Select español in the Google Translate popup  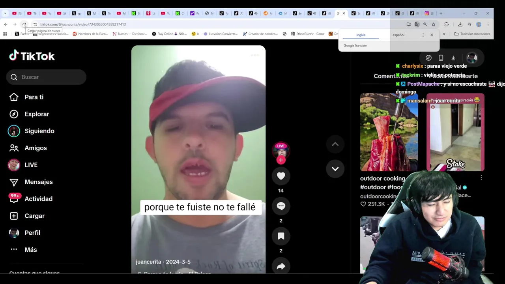(398, 35)
